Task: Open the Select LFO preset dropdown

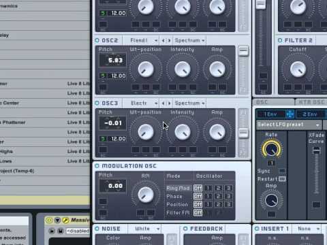Action: 289,125
